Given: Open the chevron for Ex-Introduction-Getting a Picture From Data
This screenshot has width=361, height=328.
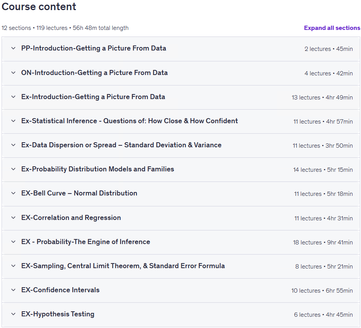Looking at the screenshot, I should click(x=13, y=97).
